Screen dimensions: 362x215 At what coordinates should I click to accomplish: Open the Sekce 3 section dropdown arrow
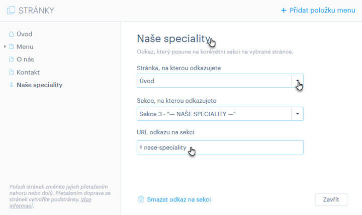point(297,114)
